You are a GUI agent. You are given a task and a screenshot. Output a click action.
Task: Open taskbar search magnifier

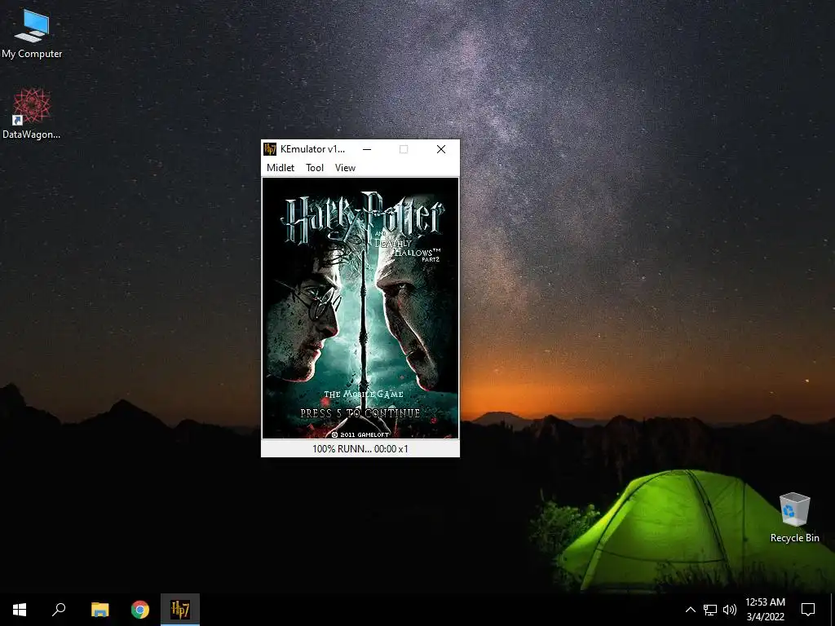click(x=59, y=610)
